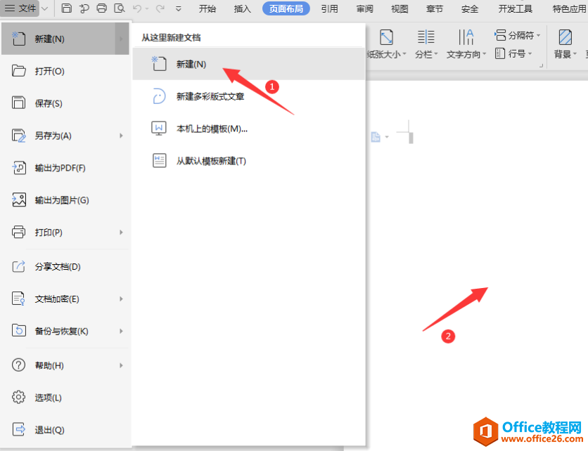Click the 选项 gear icon
The height and width of the screenshot is (451, 588).
18,397
